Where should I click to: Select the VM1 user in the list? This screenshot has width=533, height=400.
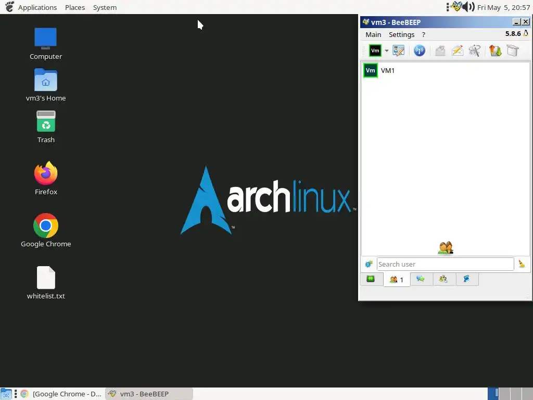446,70
